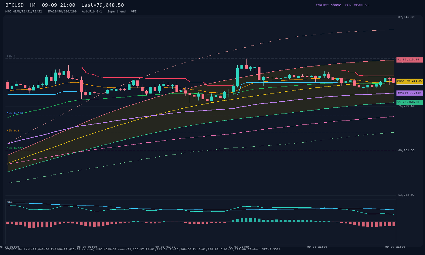Viewport: 425px width, 255px height.
Task: Click the Supertrend indicator label
Action: [117, 12]
